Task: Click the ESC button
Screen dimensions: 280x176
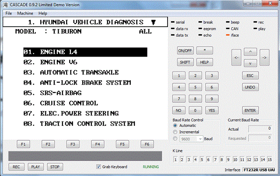Action: 250,76
